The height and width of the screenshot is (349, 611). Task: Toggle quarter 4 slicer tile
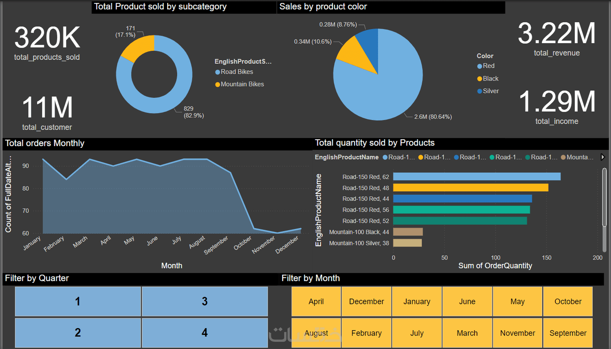(205, 333)
